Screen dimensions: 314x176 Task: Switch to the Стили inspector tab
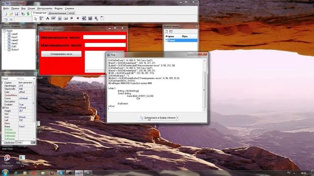[19, 142]
